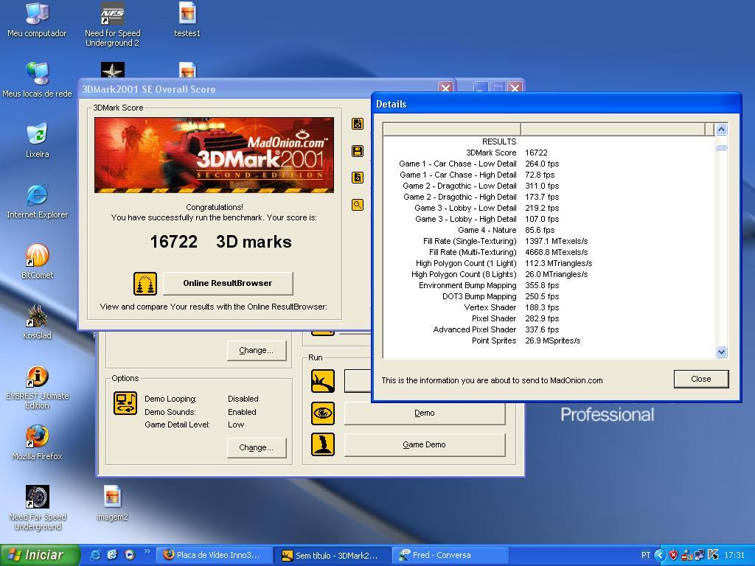Click the eye icon beside Demo

(x=323, y=413)
